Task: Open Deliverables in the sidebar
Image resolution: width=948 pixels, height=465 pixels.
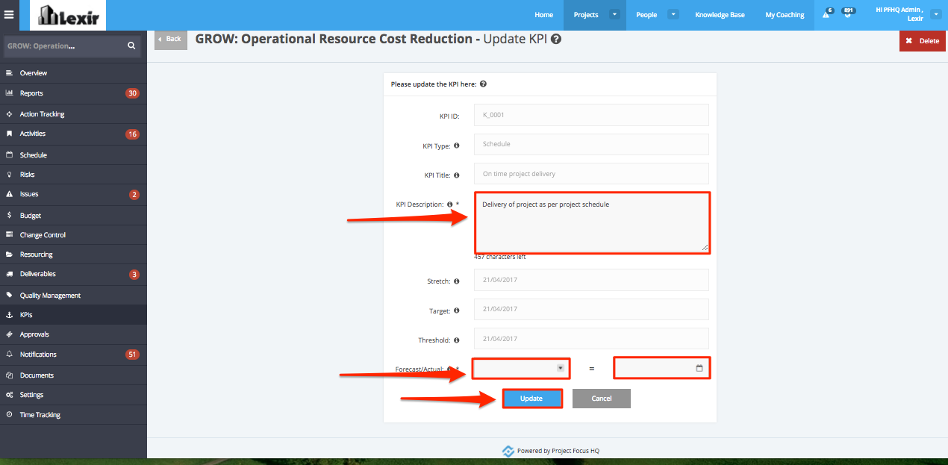Action: (73, 274)
